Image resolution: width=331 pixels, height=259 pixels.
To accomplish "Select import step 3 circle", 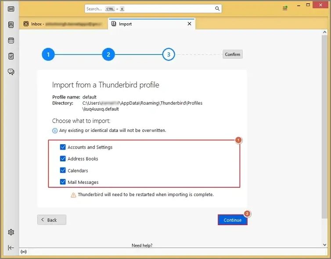I will coord(169,55).
